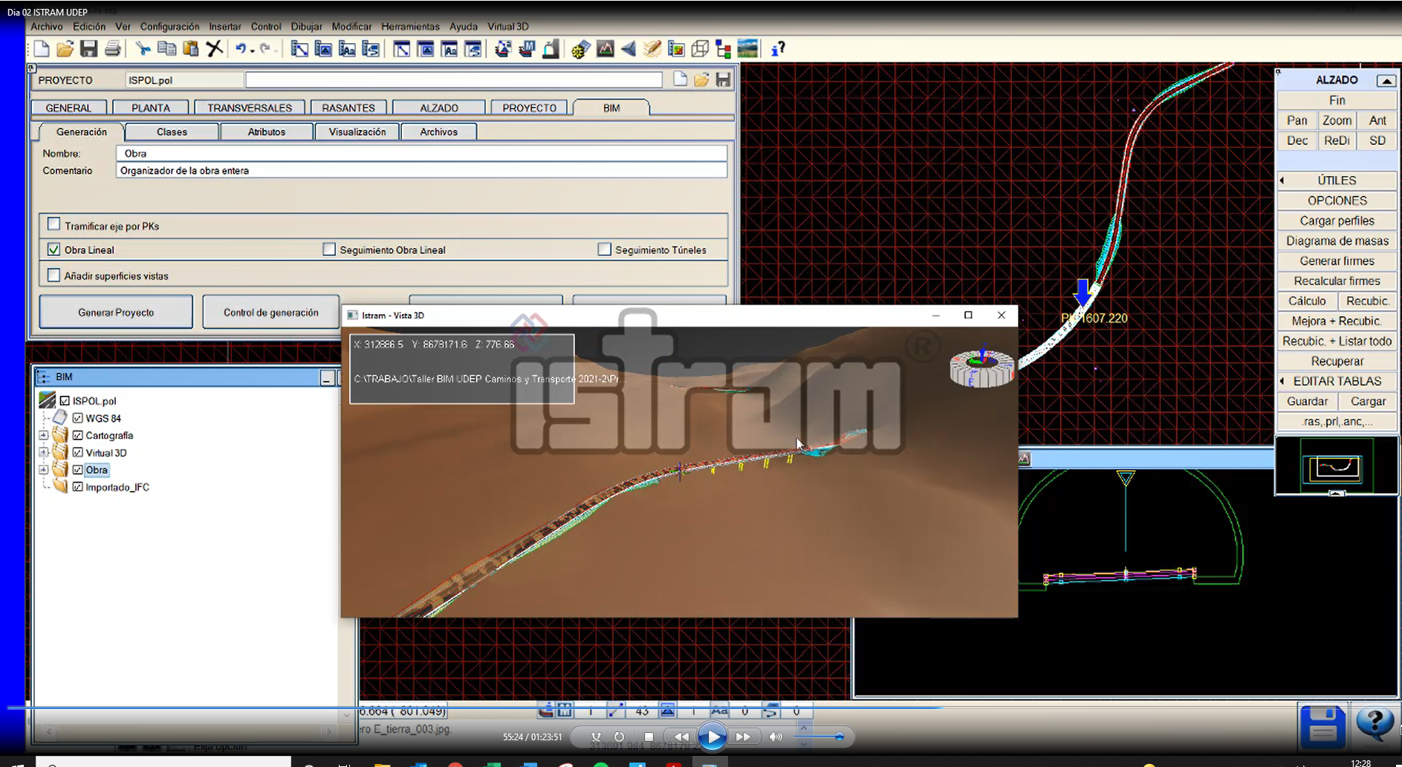Open the landscape image icon in toolbar
The image size is (1402, 767).
(747, 49)
